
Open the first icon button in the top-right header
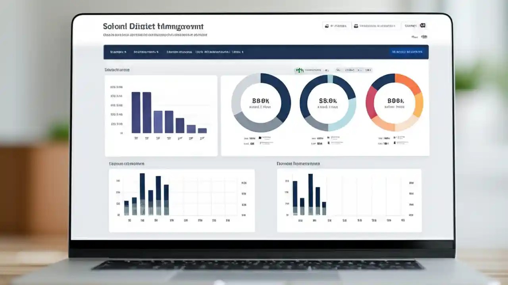click(x=336, y=25)
